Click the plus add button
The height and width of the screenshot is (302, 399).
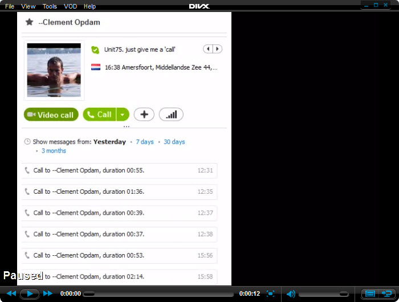click(x=144, y=115)
